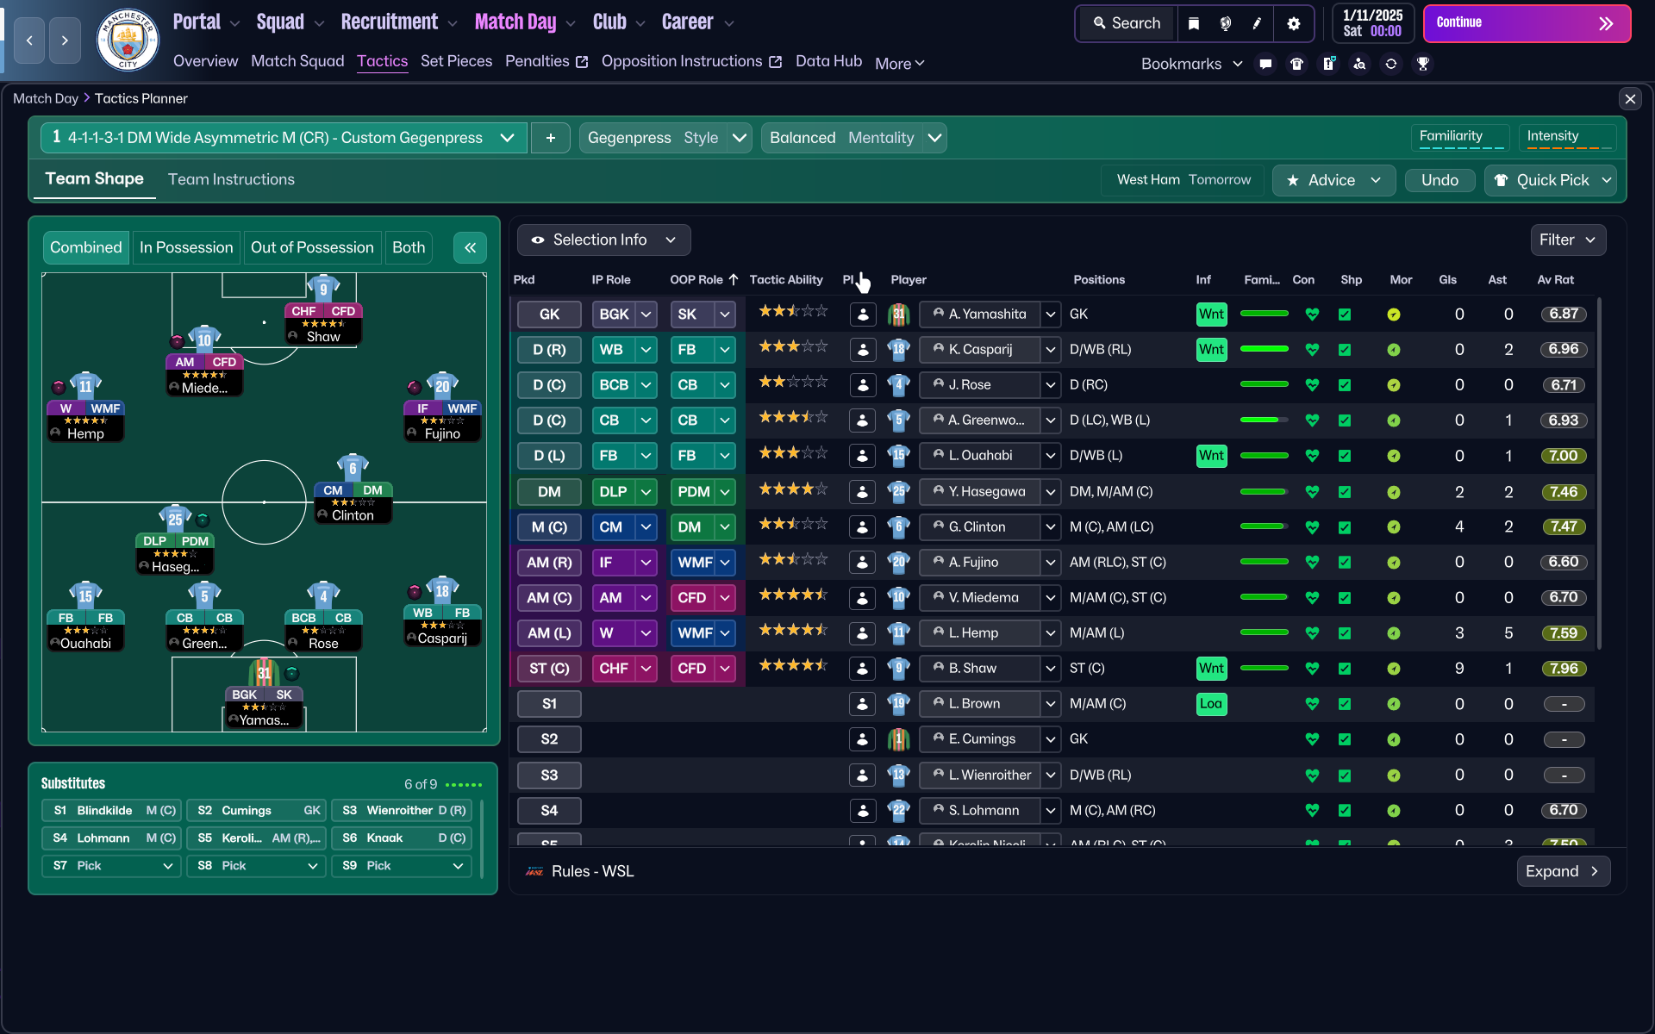Image resolution: width=1655 pixels, height=1034 pixels.
Task: Click the sync/refresh icon near Bookmarks
Action: click(1391, 64)
